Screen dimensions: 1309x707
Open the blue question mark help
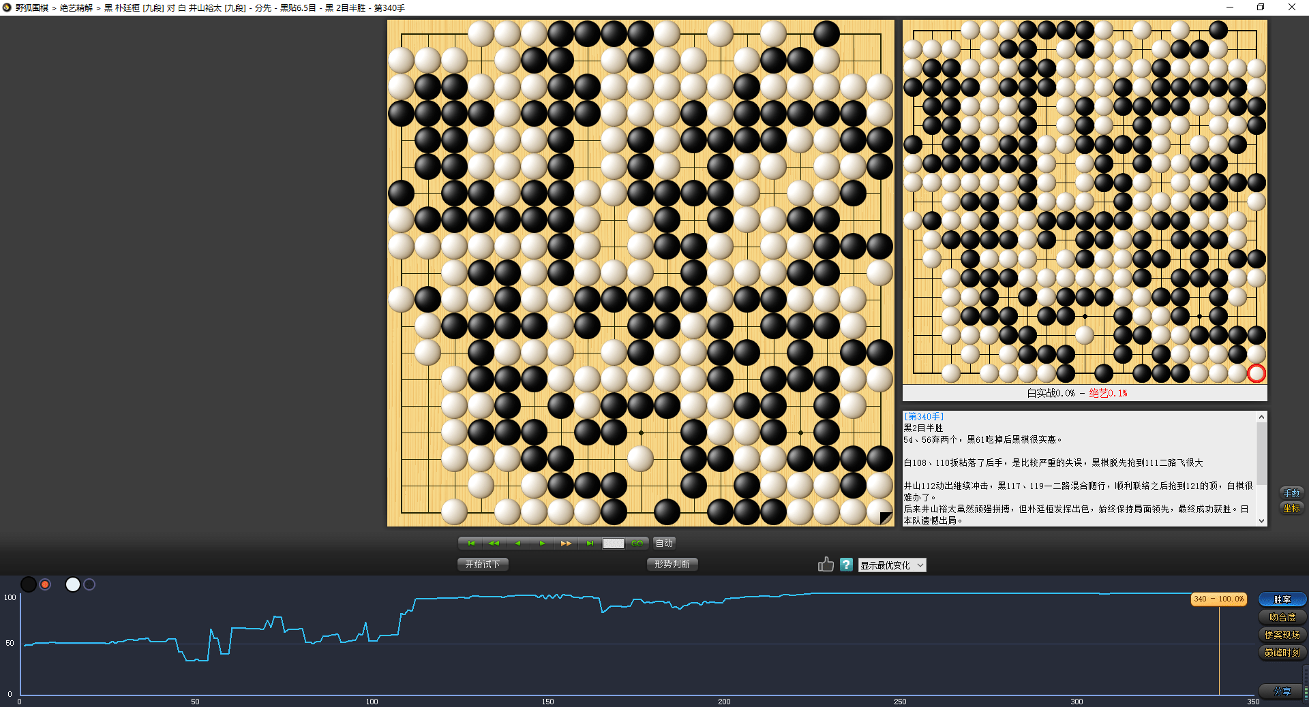point(846,565)
